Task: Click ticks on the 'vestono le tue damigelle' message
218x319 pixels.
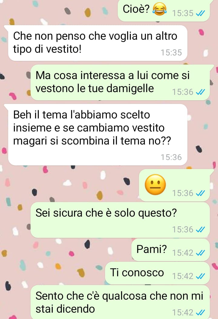Action: pyautogui.click(x=200, y=92)
